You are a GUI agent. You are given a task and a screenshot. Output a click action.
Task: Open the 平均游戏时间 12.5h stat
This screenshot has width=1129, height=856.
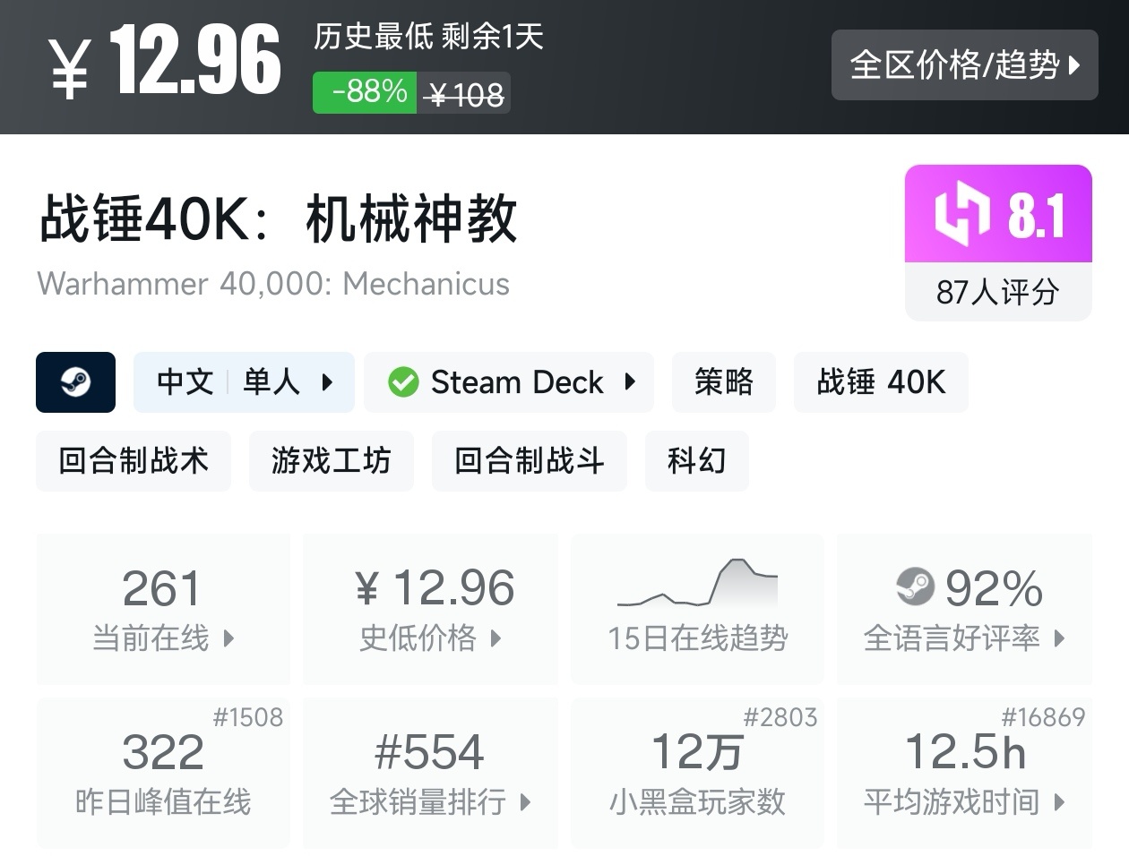coord(964,773)
